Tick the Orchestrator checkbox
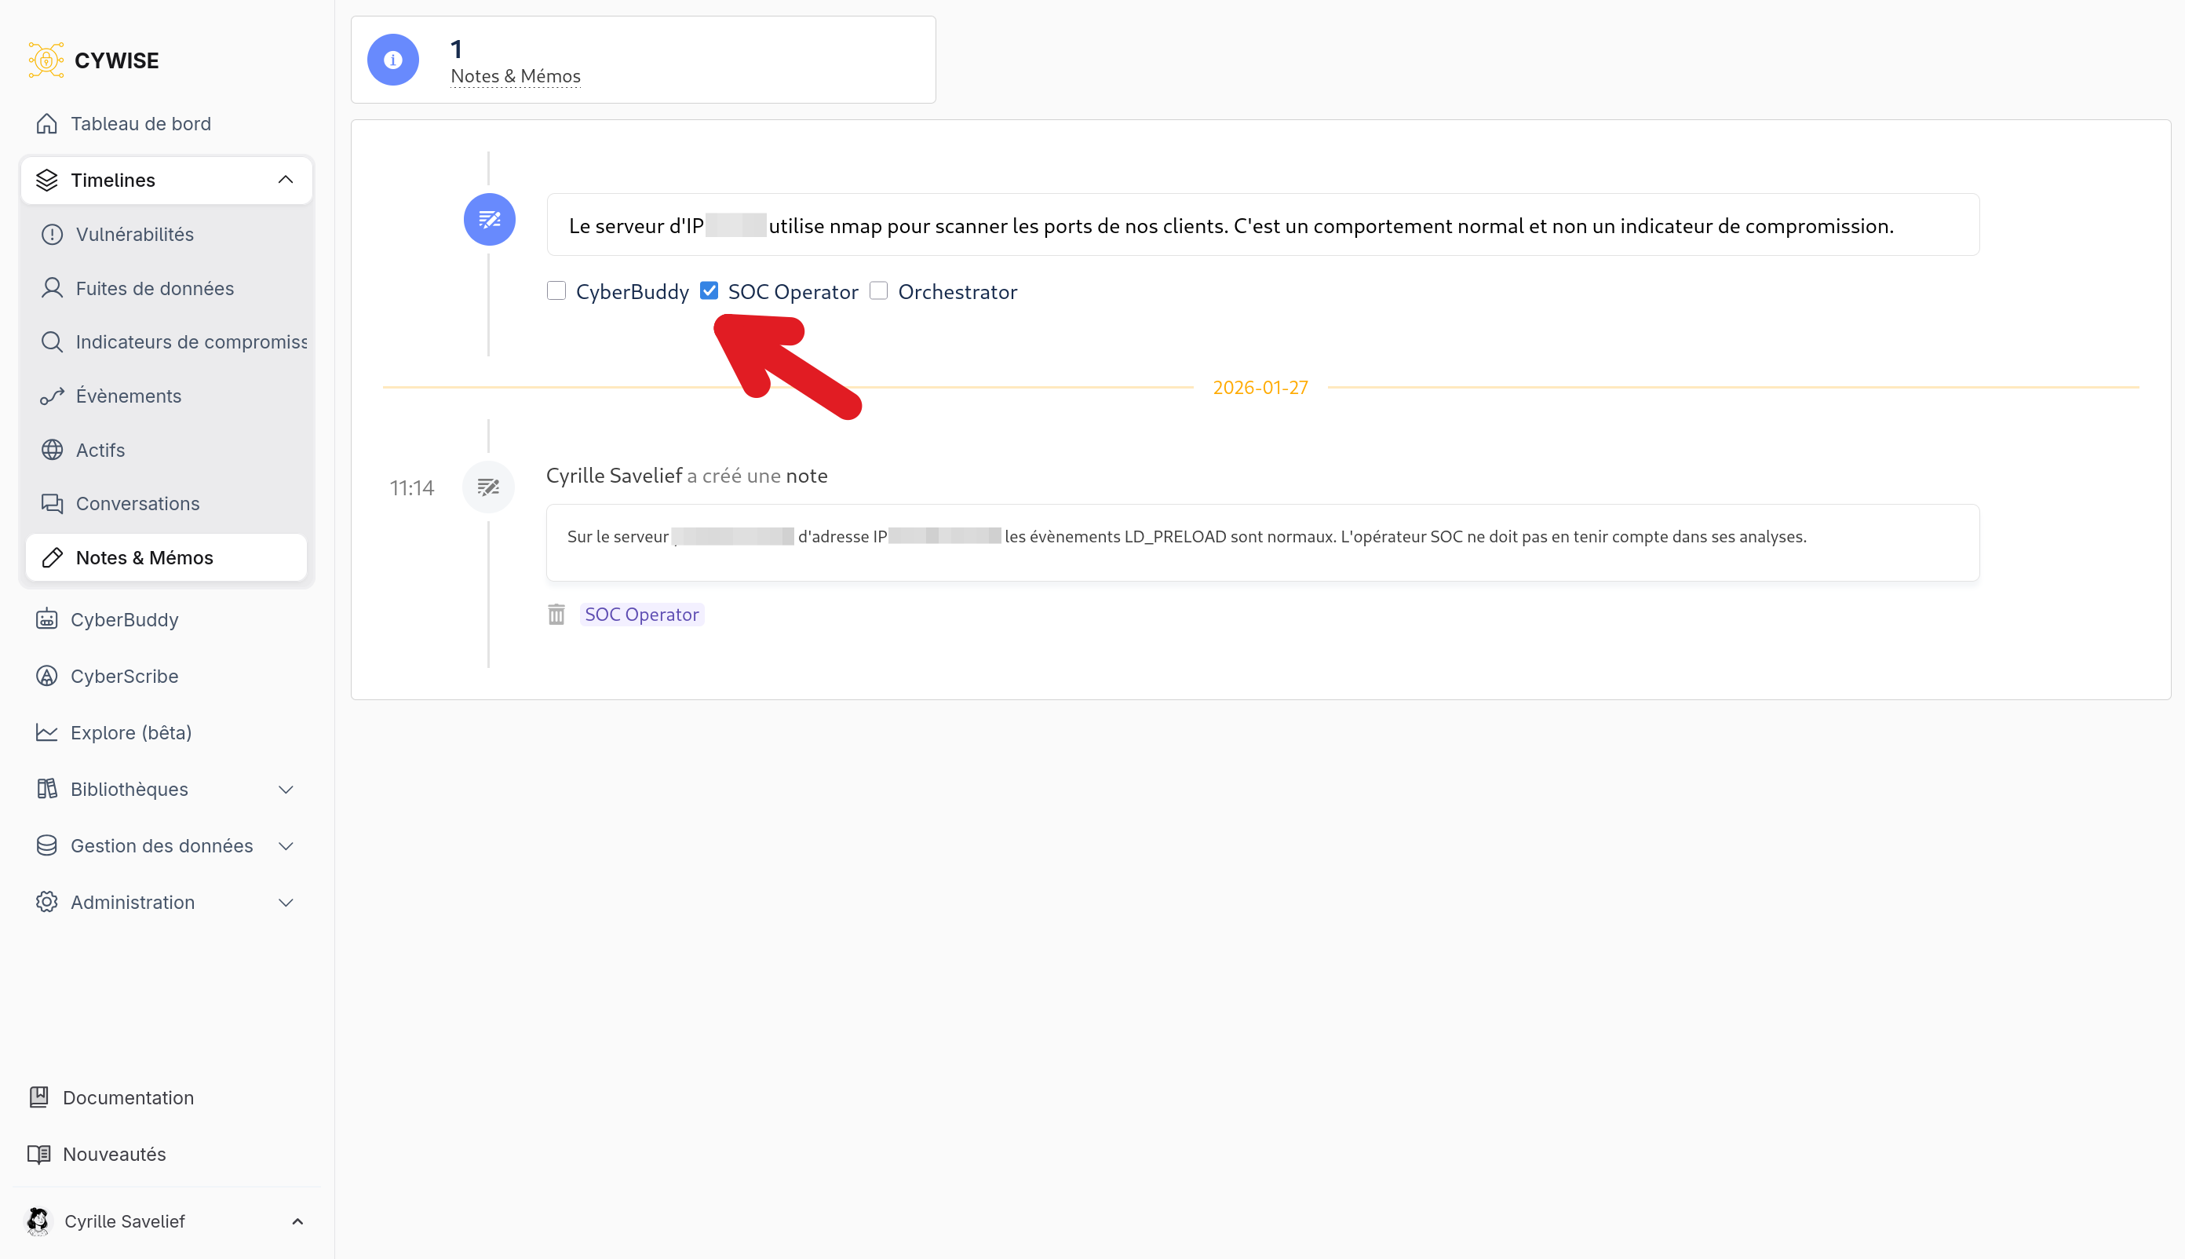 click(x=878, y=291)
